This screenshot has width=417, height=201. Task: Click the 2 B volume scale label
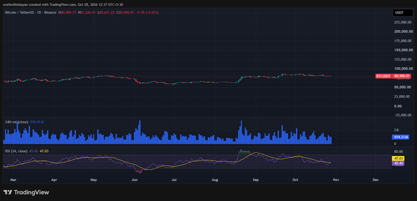(396, 130)
